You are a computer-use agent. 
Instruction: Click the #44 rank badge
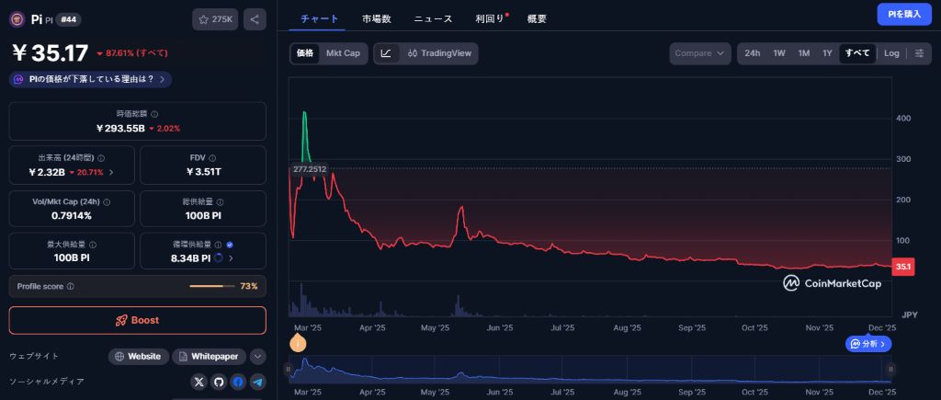click(68, 20)
